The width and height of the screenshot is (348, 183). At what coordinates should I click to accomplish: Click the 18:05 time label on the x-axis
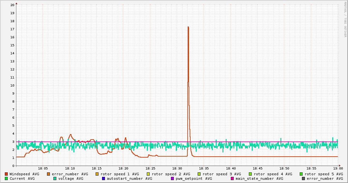point(43,168)
